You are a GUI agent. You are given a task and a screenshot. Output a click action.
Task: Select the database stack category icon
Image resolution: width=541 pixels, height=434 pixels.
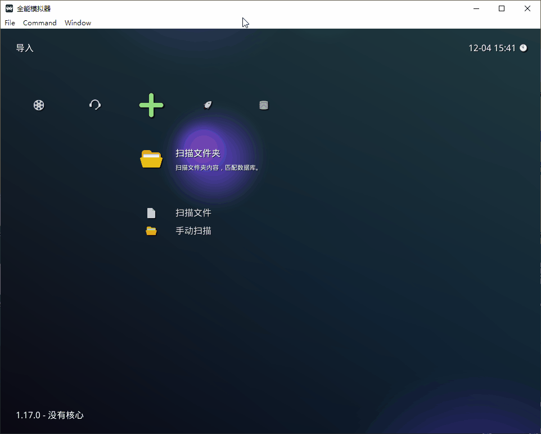tap(264, 105)
